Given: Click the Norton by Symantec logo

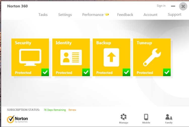Looking at the screenshot, I should (x=17, y=119).
